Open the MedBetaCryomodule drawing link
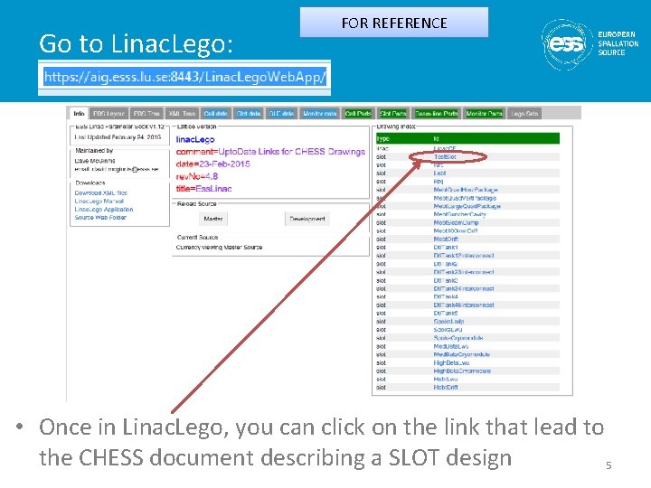Image resolution: width=651 pixels, height=488 pixels. coord(462,354)
